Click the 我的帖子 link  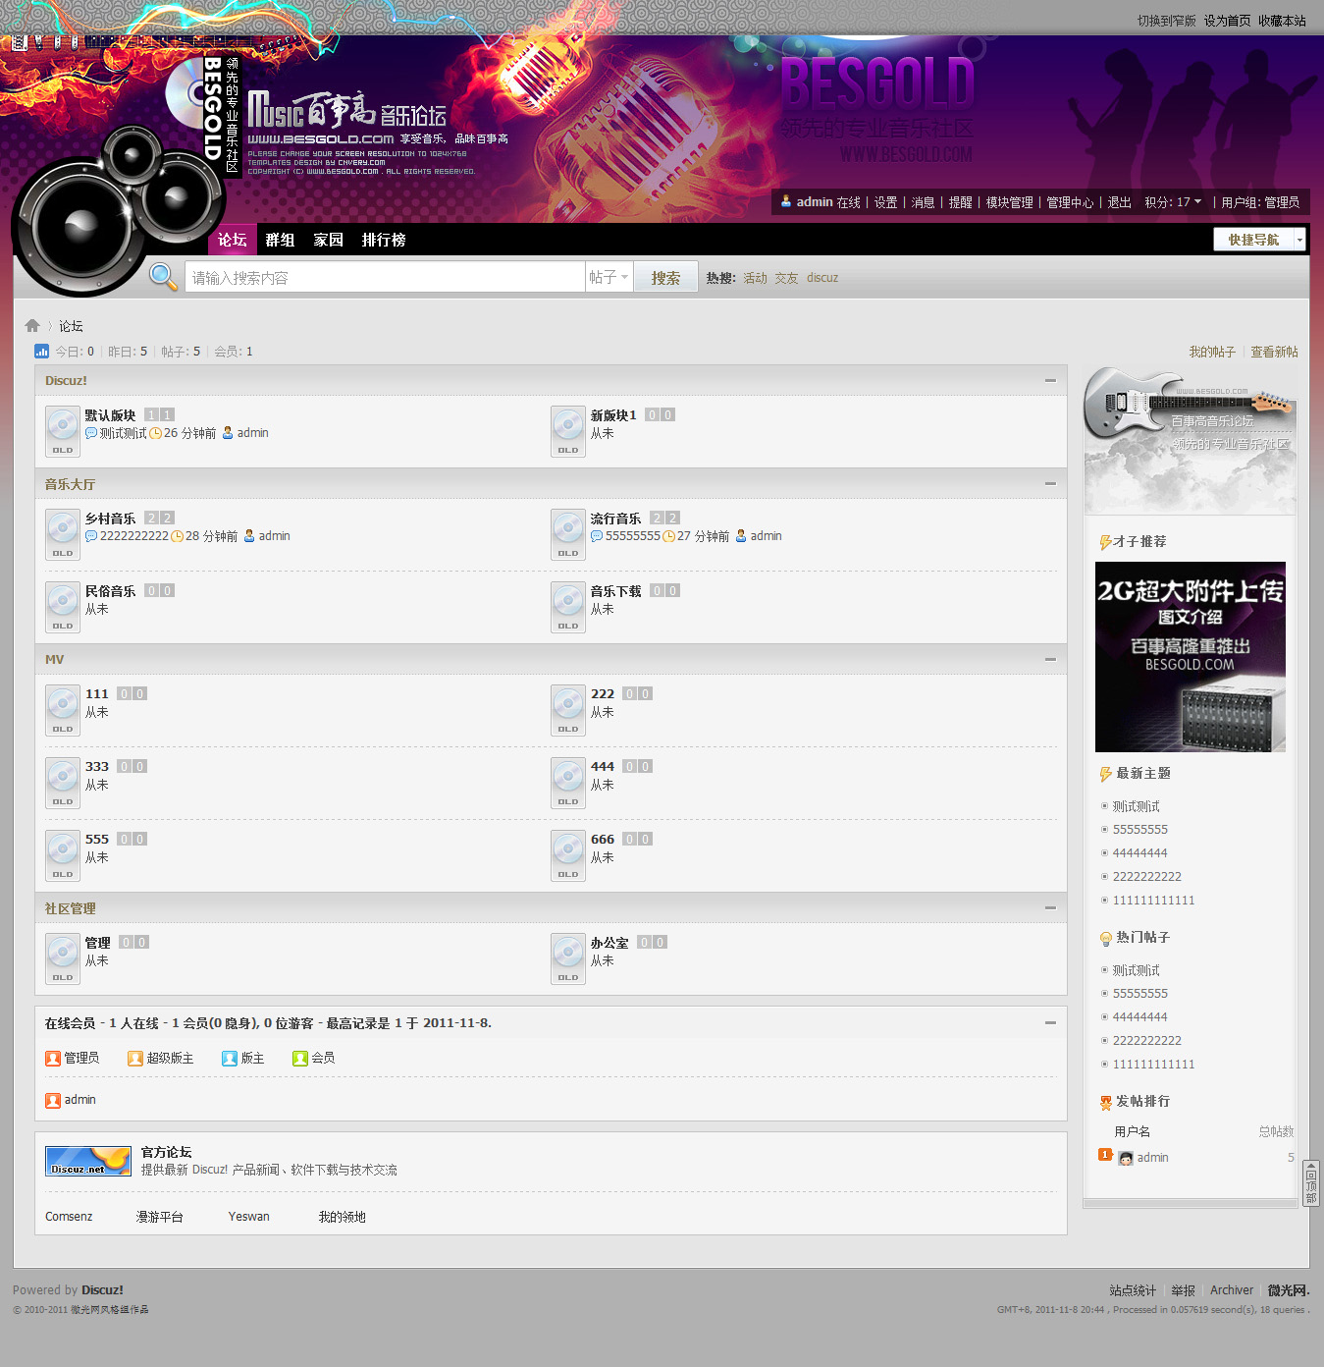(x=1212, y=352)
